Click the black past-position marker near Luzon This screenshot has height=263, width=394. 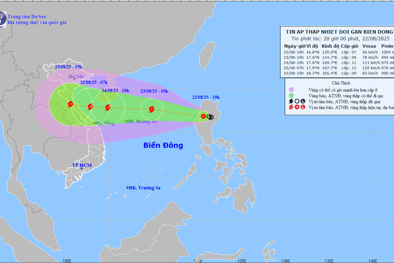pos(211,117)
